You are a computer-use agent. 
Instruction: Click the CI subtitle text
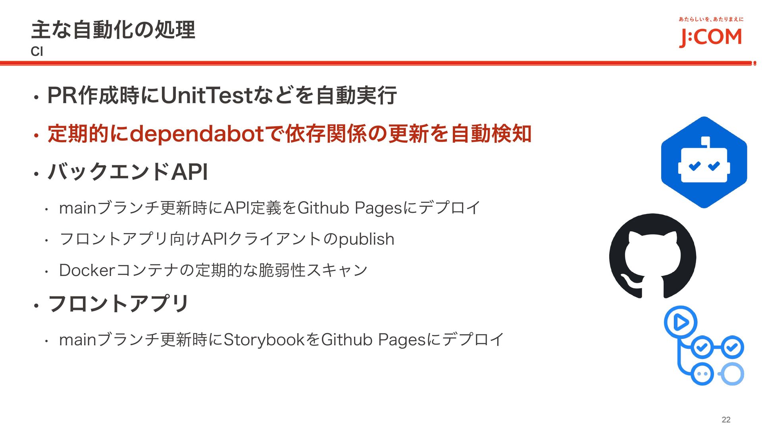coord(37,52)
